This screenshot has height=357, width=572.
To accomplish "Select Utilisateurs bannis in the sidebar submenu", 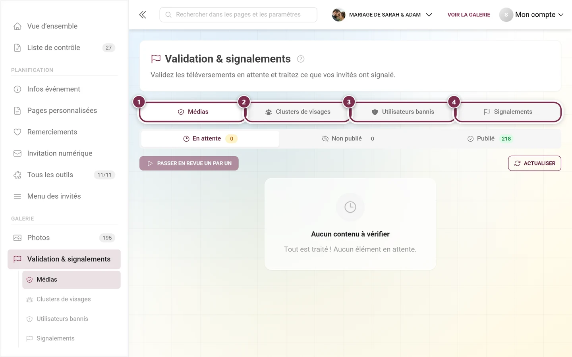I will pyautogui.click(x=71, y=319).
